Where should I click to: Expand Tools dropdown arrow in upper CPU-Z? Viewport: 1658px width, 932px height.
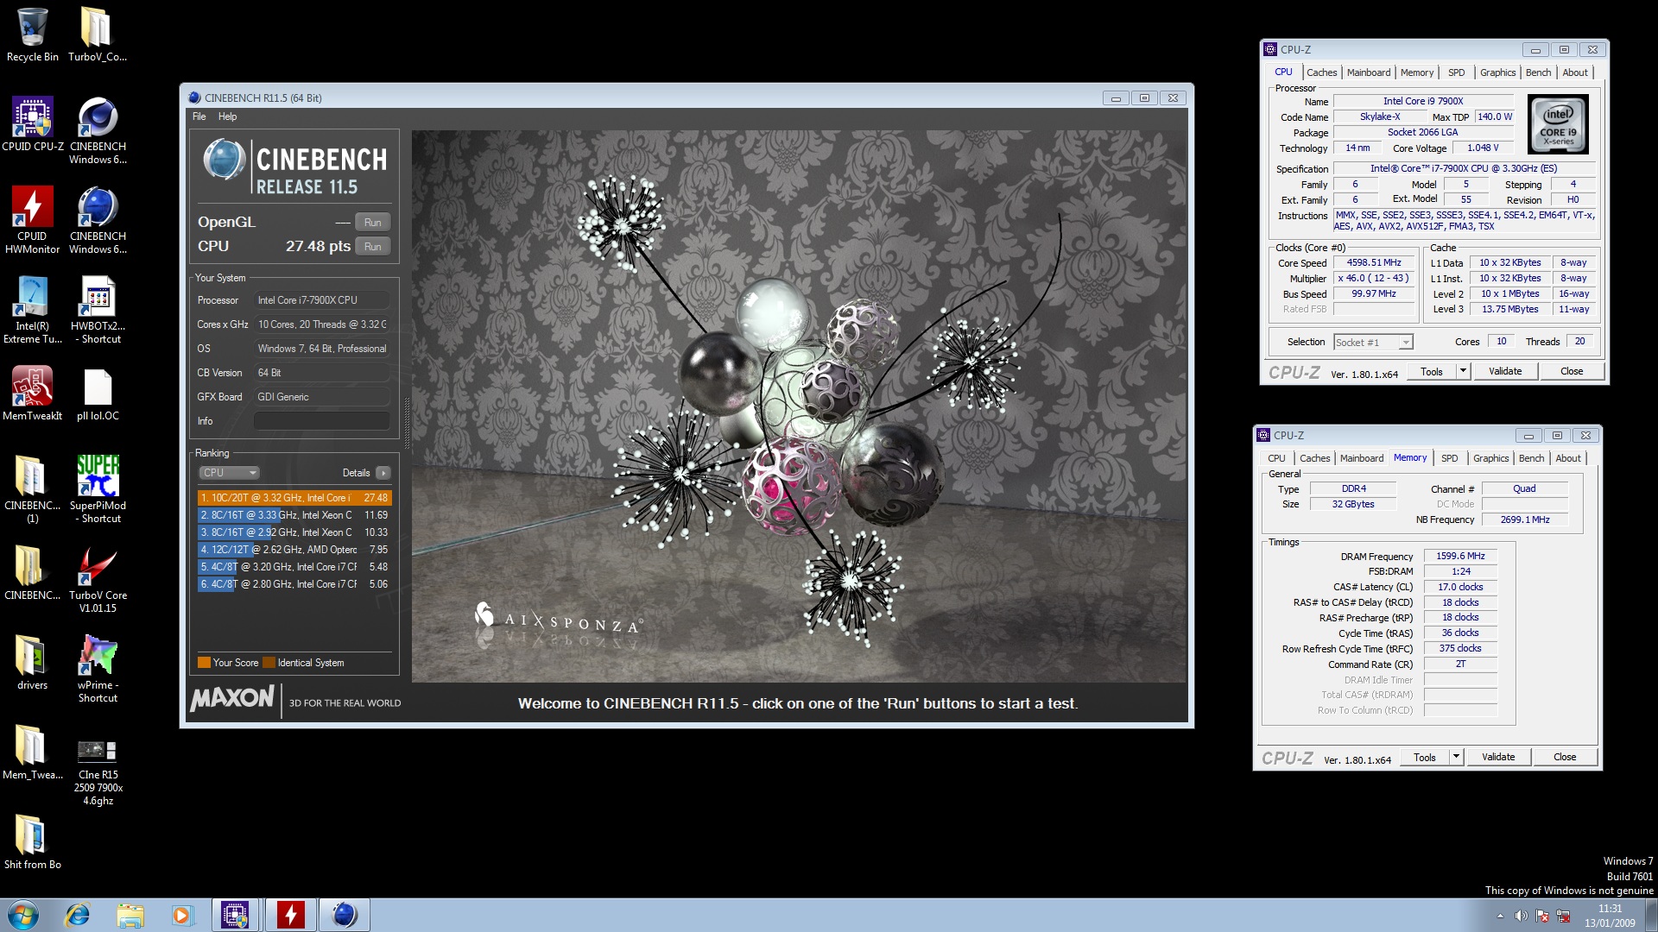1463,372
